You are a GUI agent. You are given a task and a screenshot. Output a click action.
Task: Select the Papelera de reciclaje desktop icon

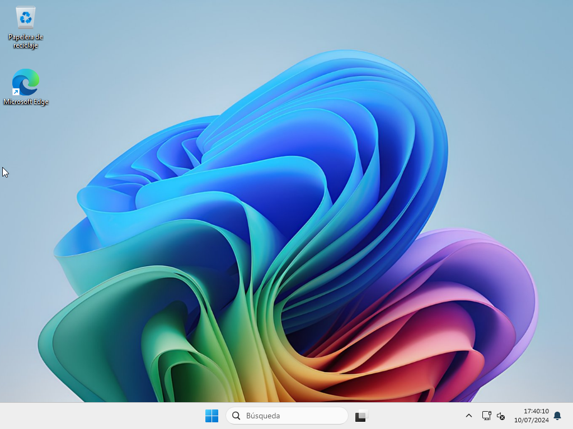(26, 28)
